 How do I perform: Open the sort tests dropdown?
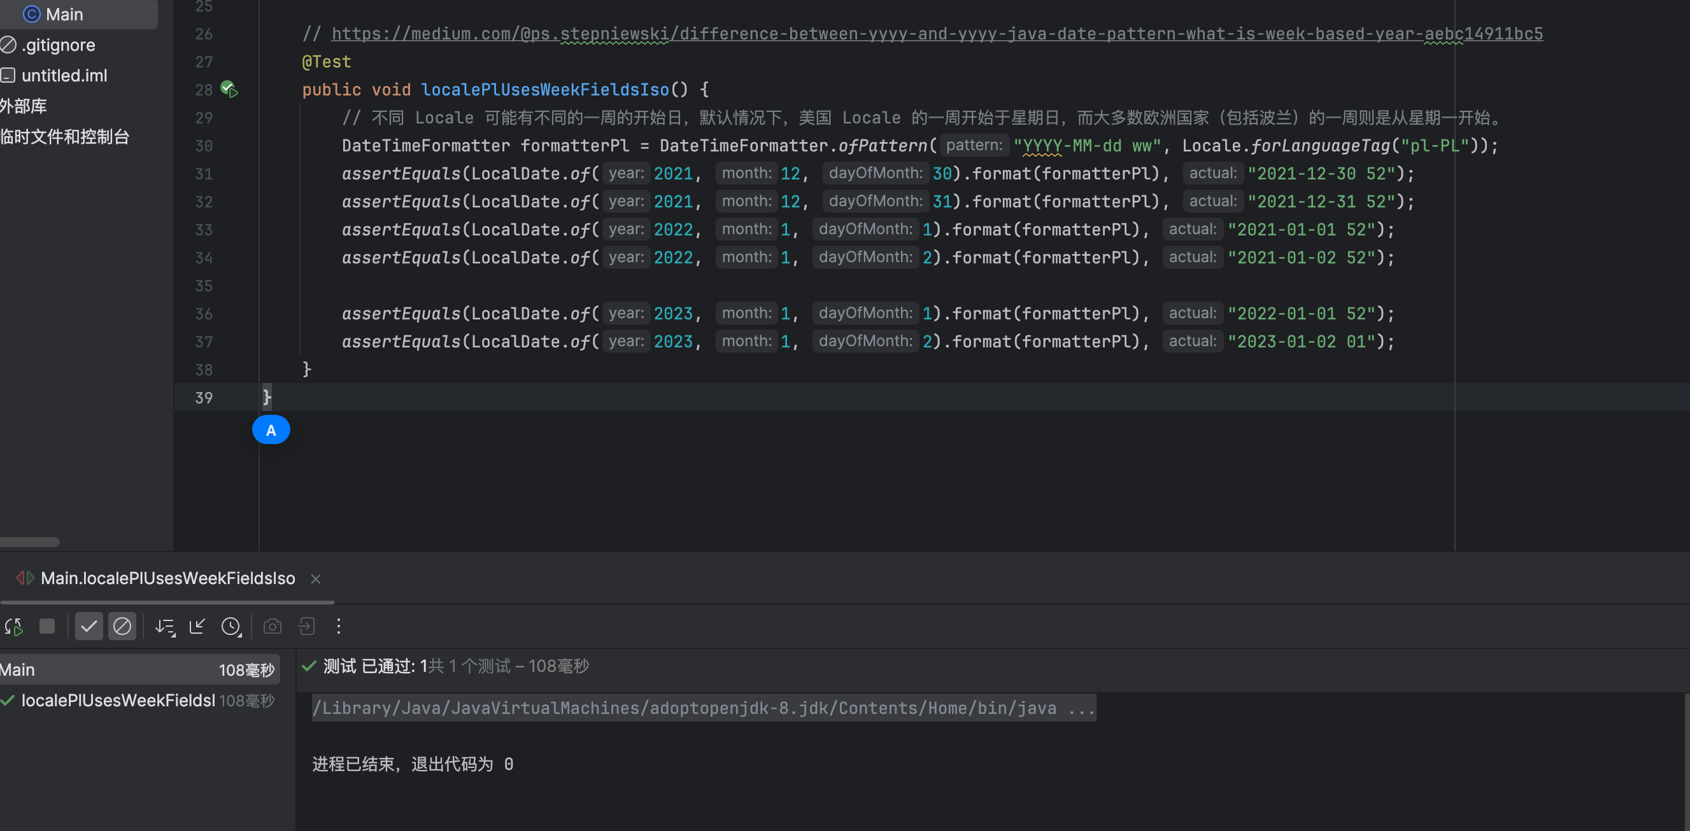pyautogui.click(x=165, y=627)
